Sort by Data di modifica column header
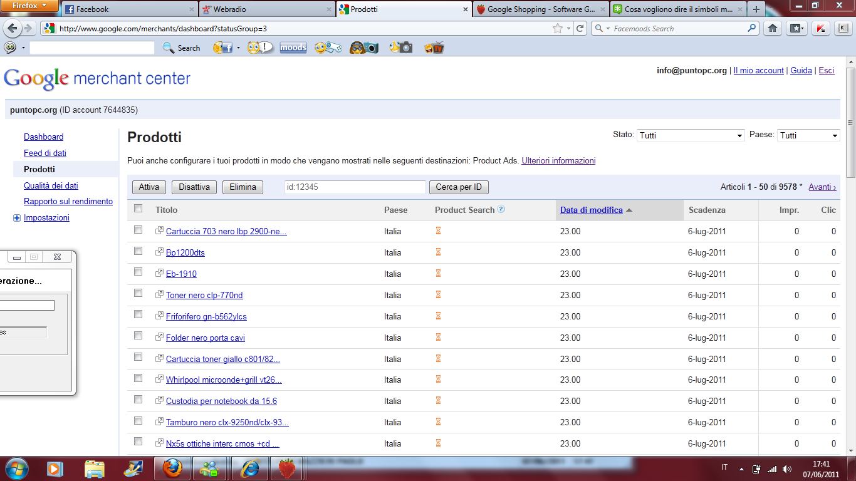This screenshot has height=481, width=856. coord(592,210)
